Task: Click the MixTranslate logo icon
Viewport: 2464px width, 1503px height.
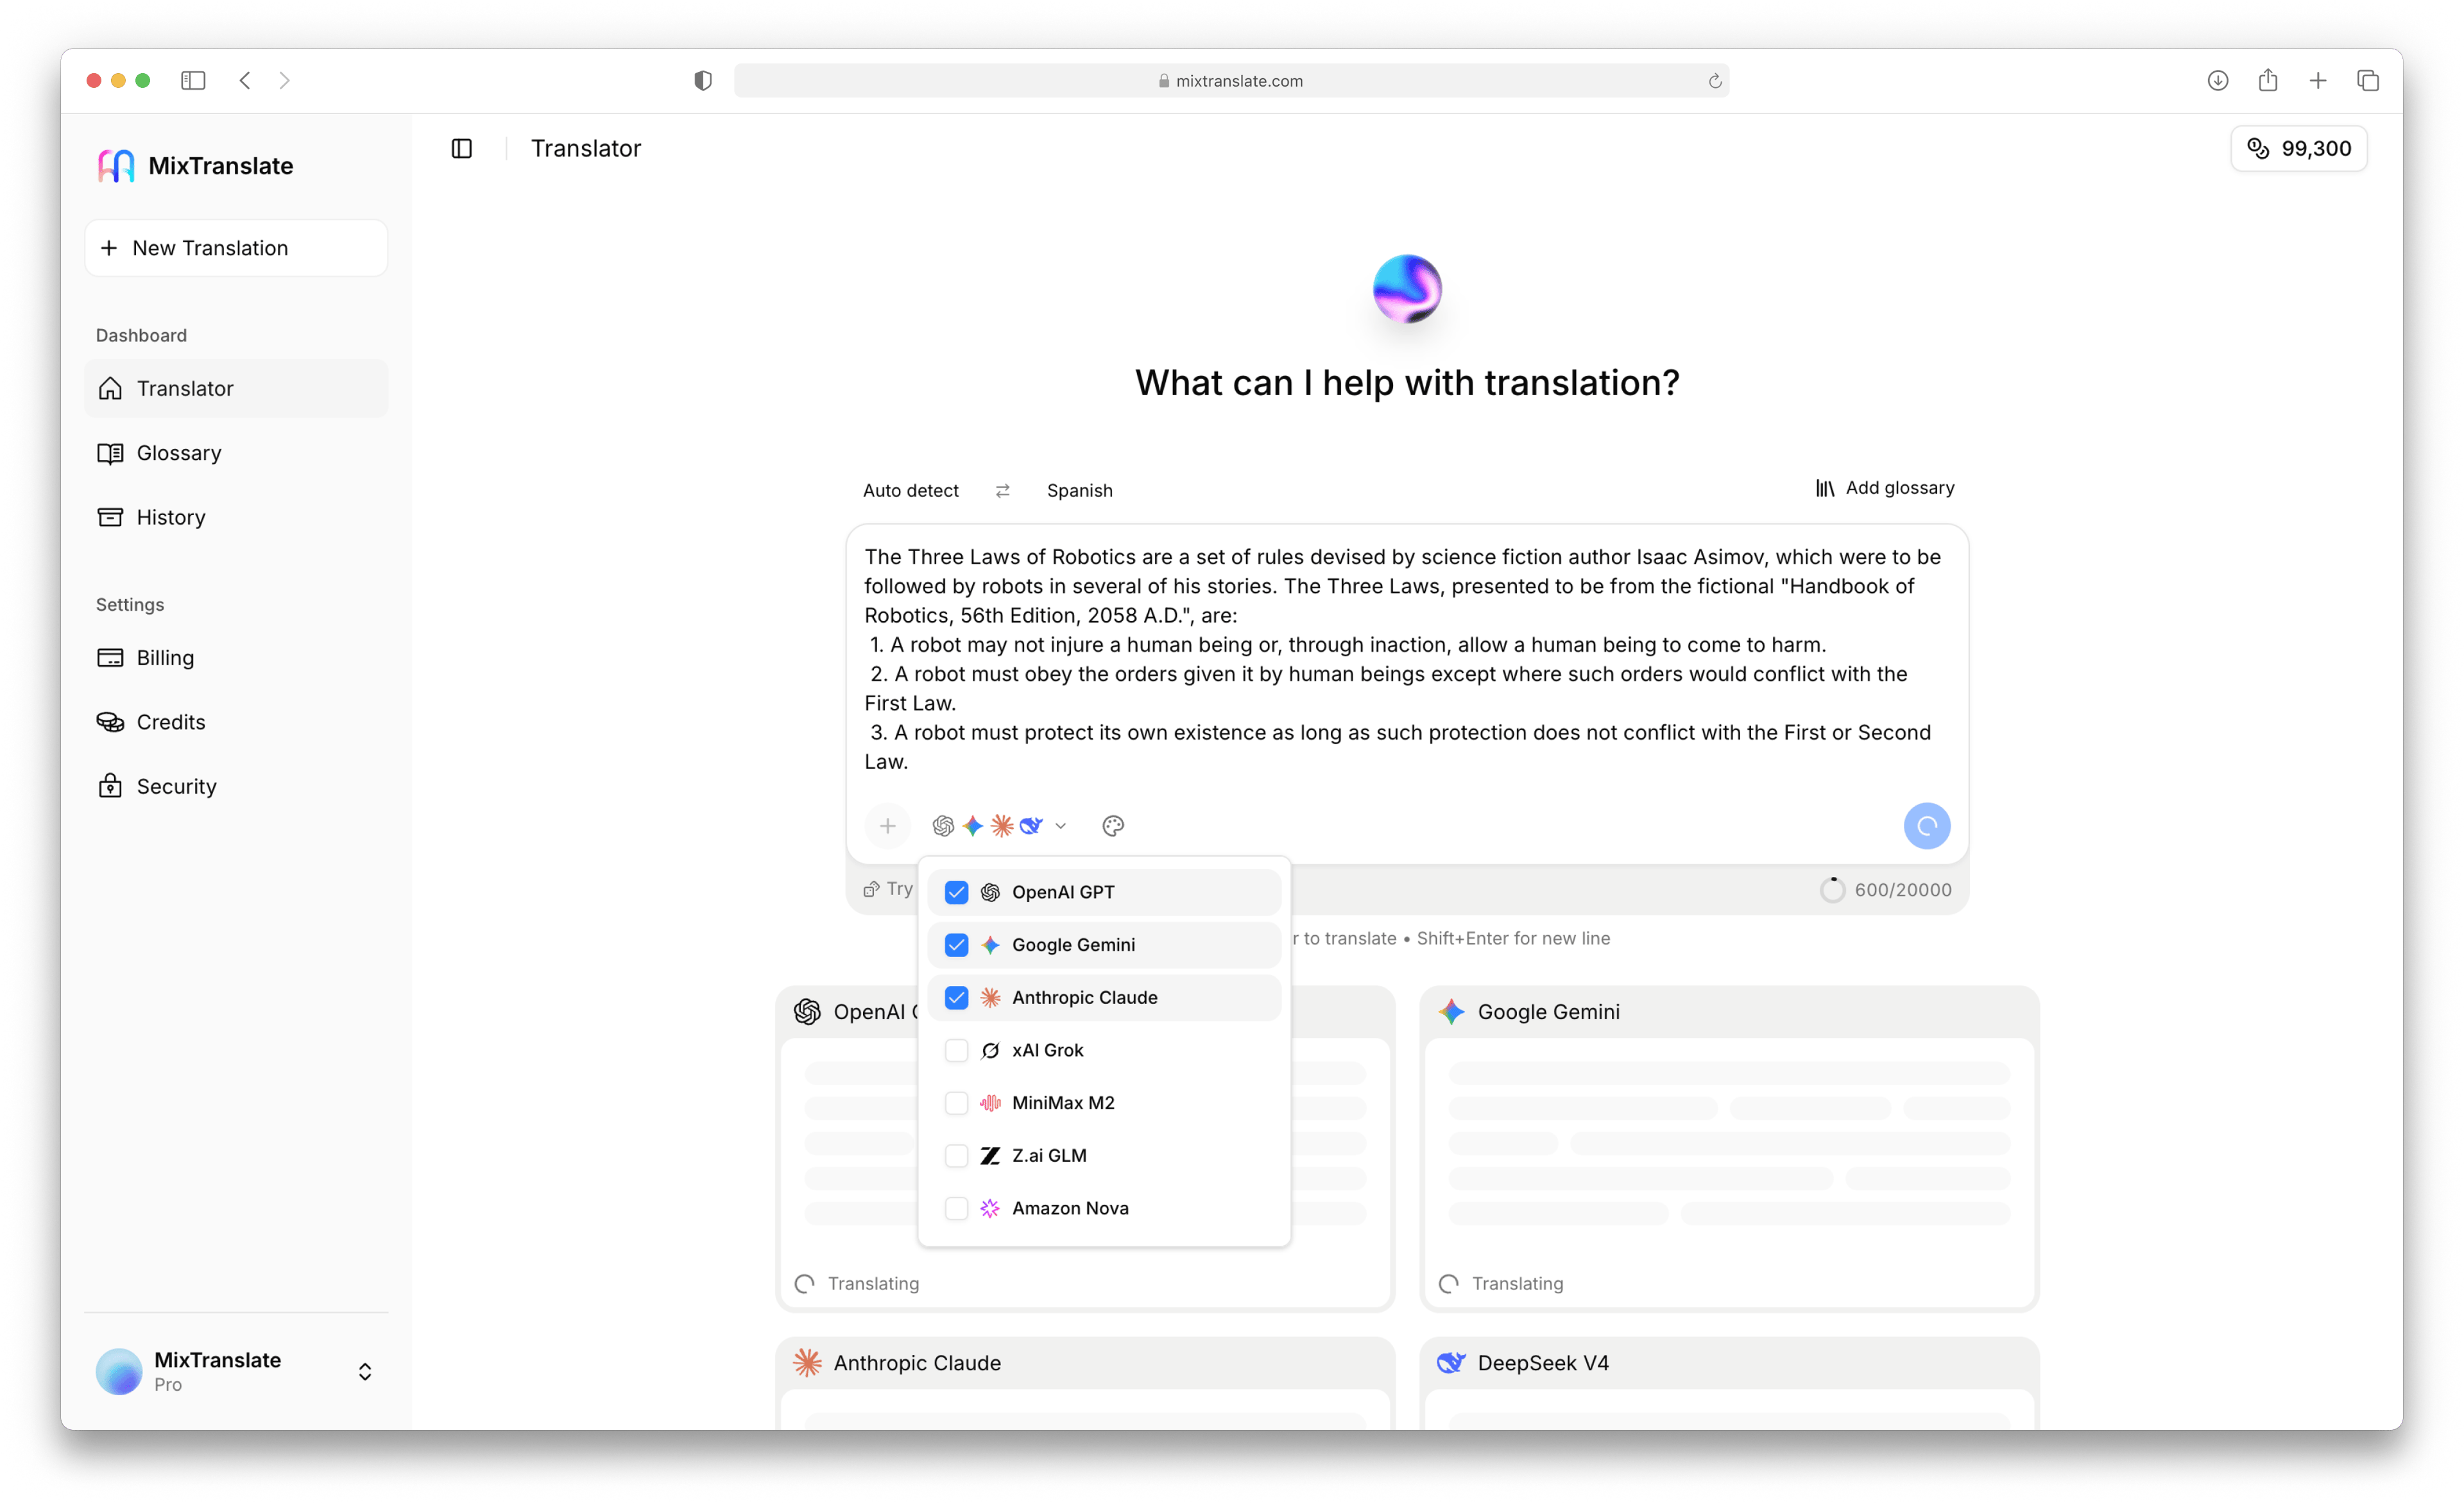Action: pos(116,166)
